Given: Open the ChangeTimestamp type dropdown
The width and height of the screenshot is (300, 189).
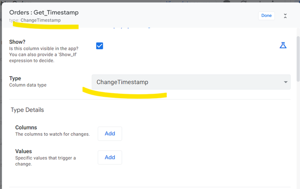Looking at the screenshot, I should [x=191, y=82].
